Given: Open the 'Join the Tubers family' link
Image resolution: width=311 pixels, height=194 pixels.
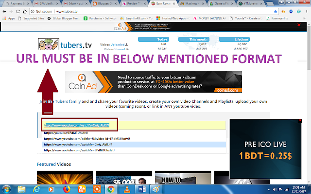Looking at the screenshot, I should tap(60, 101).
